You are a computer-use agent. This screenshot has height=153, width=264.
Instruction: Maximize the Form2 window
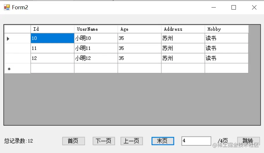click(x=234, y=8)
